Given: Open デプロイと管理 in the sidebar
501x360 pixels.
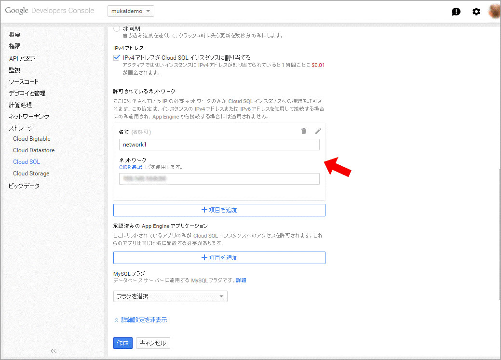Looking at the screenshot, I should 27,93.
